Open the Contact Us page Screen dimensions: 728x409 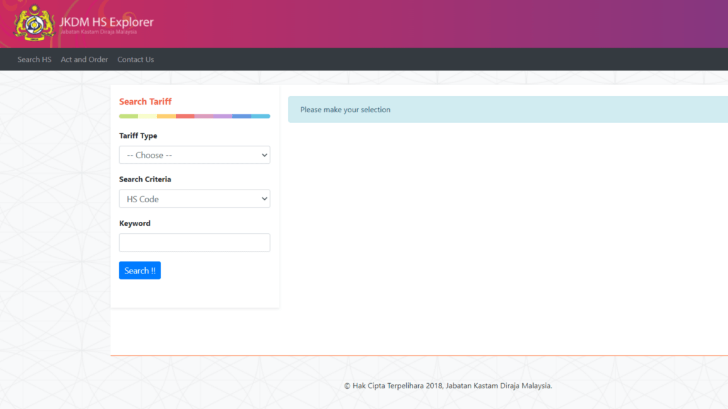pyautogui.click(x=136, y=59)
